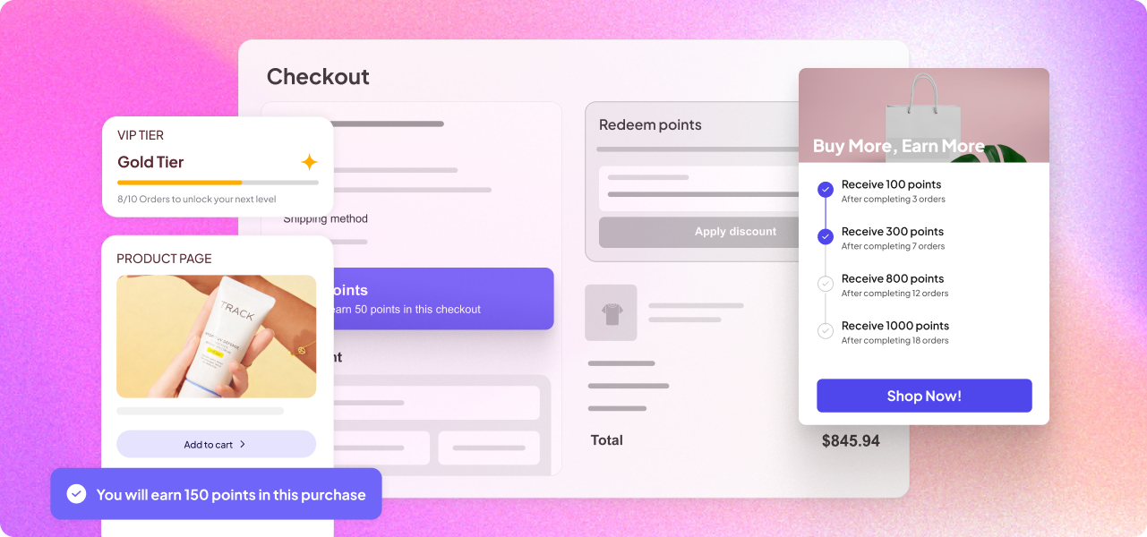Click the shopping bag graphic on the rewards card

(x=923, y=112)
